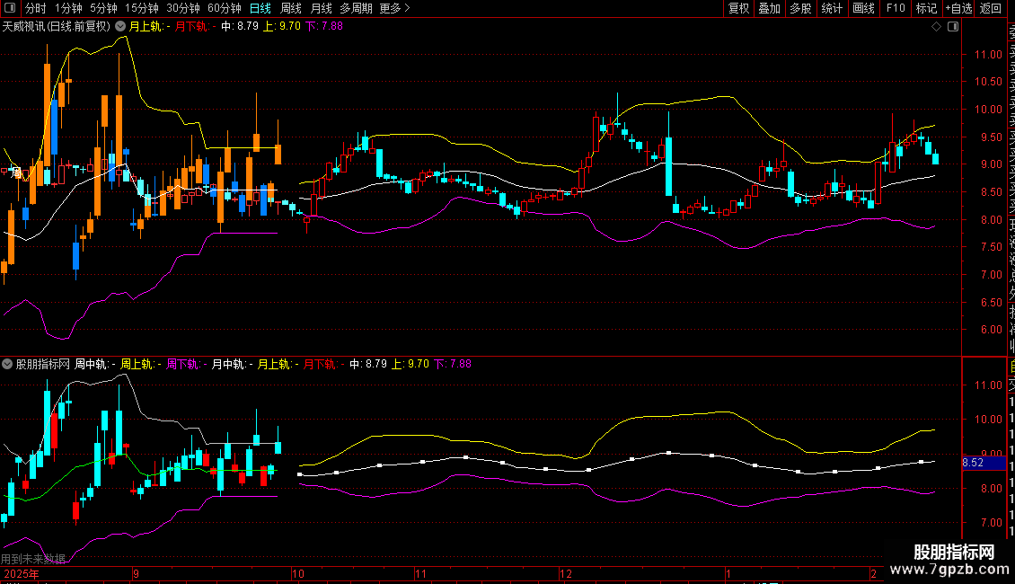Toggle the right side panel icon
This screenshot has height=584, width=1015.
(953, 27)
